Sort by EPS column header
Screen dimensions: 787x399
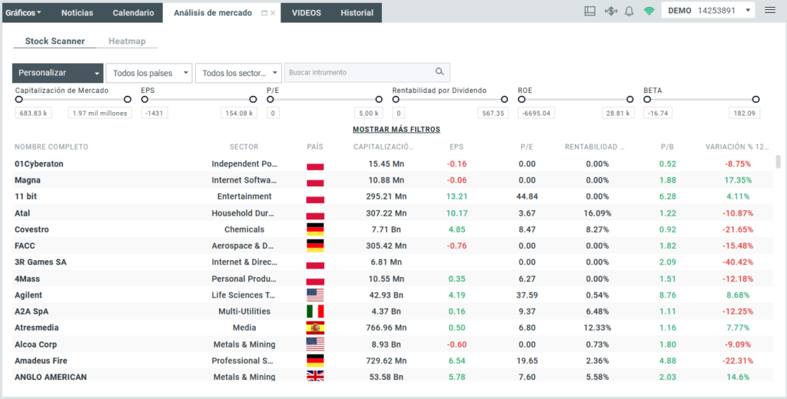(457, 147)
